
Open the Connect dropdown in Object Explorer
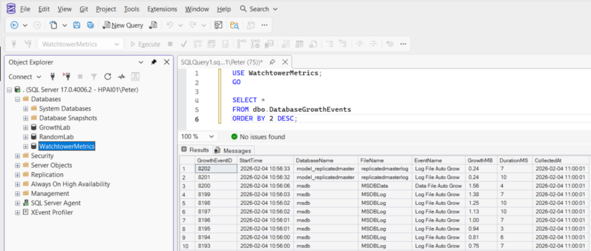coord(25,77)
